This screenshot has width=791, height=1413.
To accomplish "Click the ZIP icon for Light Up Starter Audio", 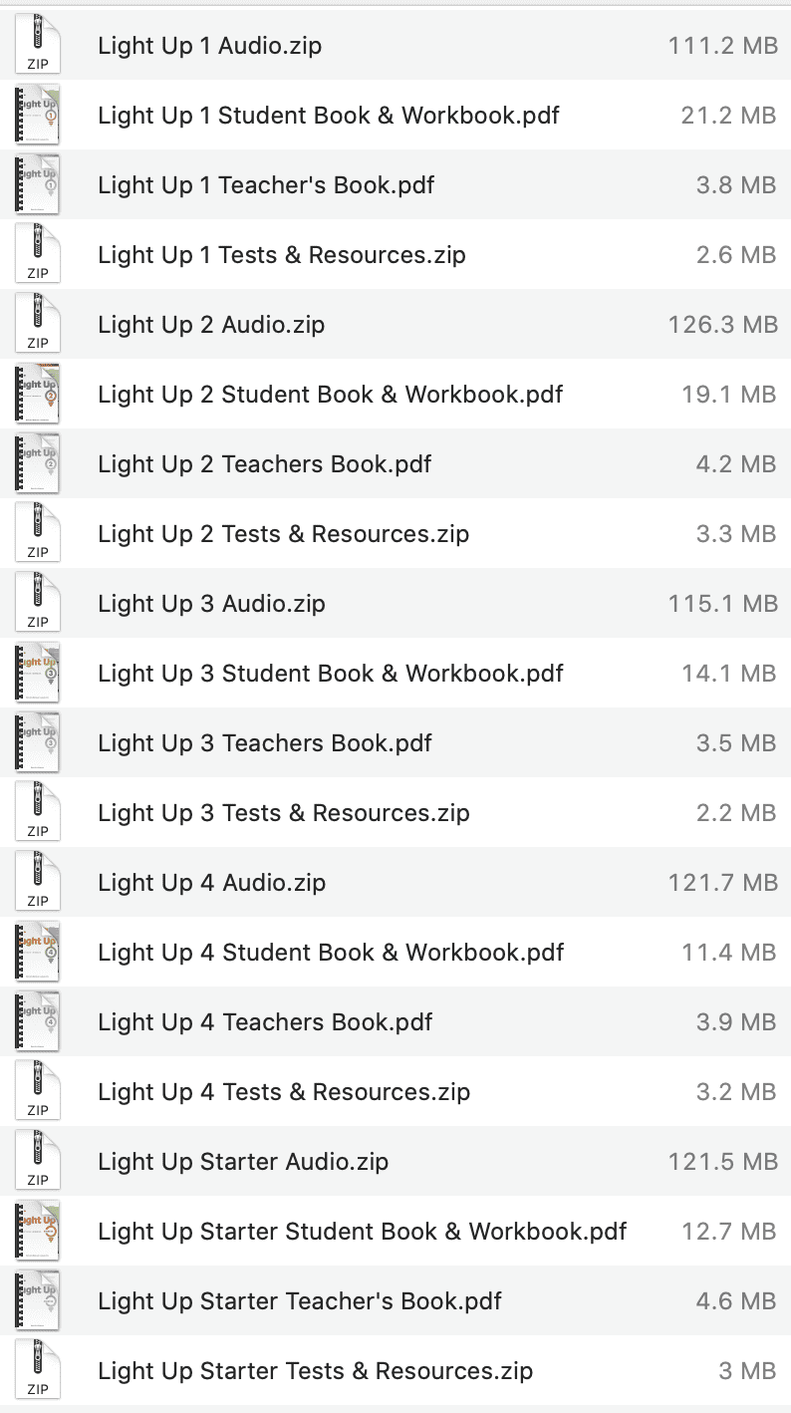I will (36, 1161).
